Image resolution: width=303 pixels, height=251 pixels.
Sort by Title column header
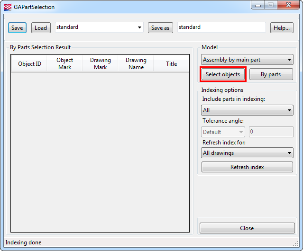pos(171,63)
